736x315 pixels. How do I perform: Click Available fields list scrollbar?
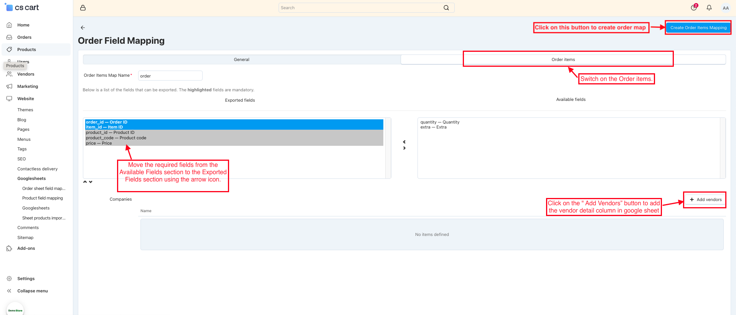click(723, 148)
